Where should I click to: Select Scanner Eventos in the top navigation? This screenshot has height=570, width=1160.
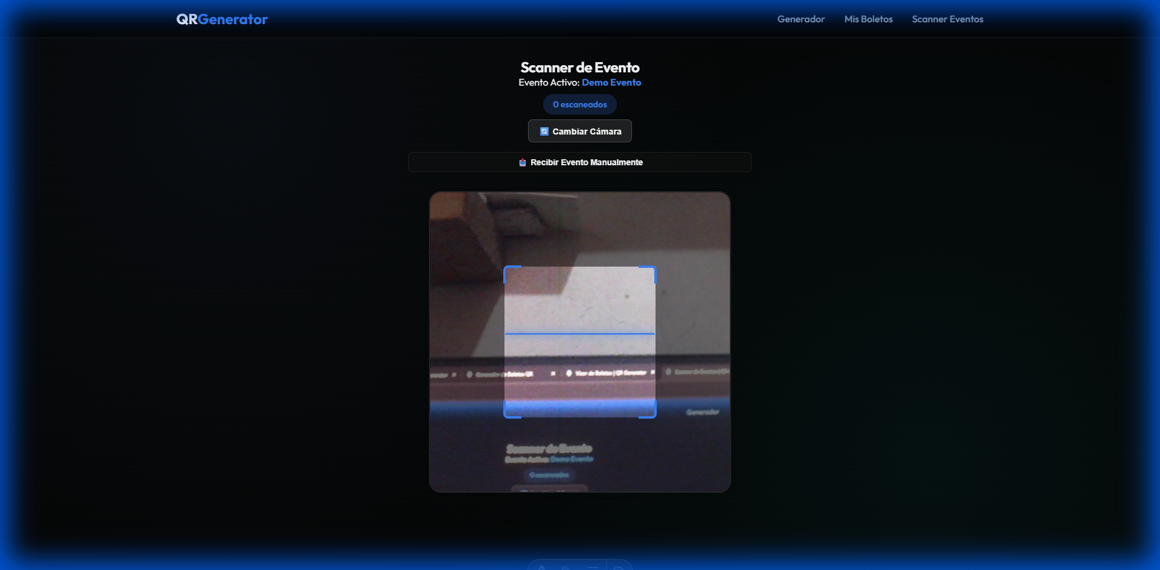947,19
